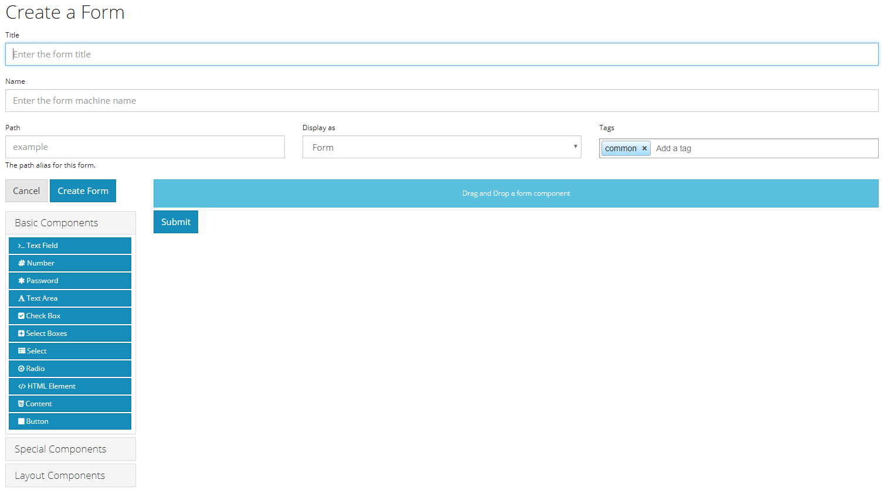Select the Select Boxes plus icon
Viewport: 884px width, 490px height.
tap(22, 334)
